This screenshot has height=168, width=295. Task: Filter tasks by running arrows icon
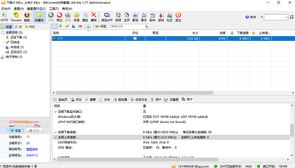tap(80, 26)
